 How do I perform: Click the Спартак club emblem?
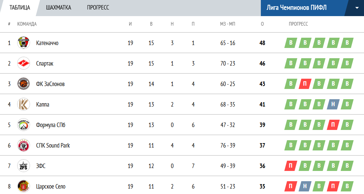pos(23,63)
